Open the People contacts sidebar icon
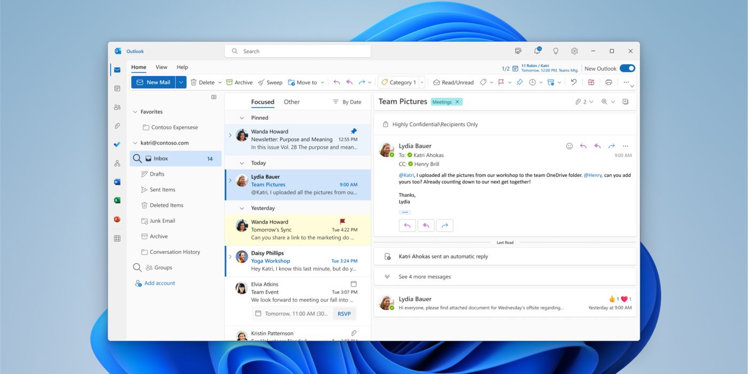 tap(117, 107)
